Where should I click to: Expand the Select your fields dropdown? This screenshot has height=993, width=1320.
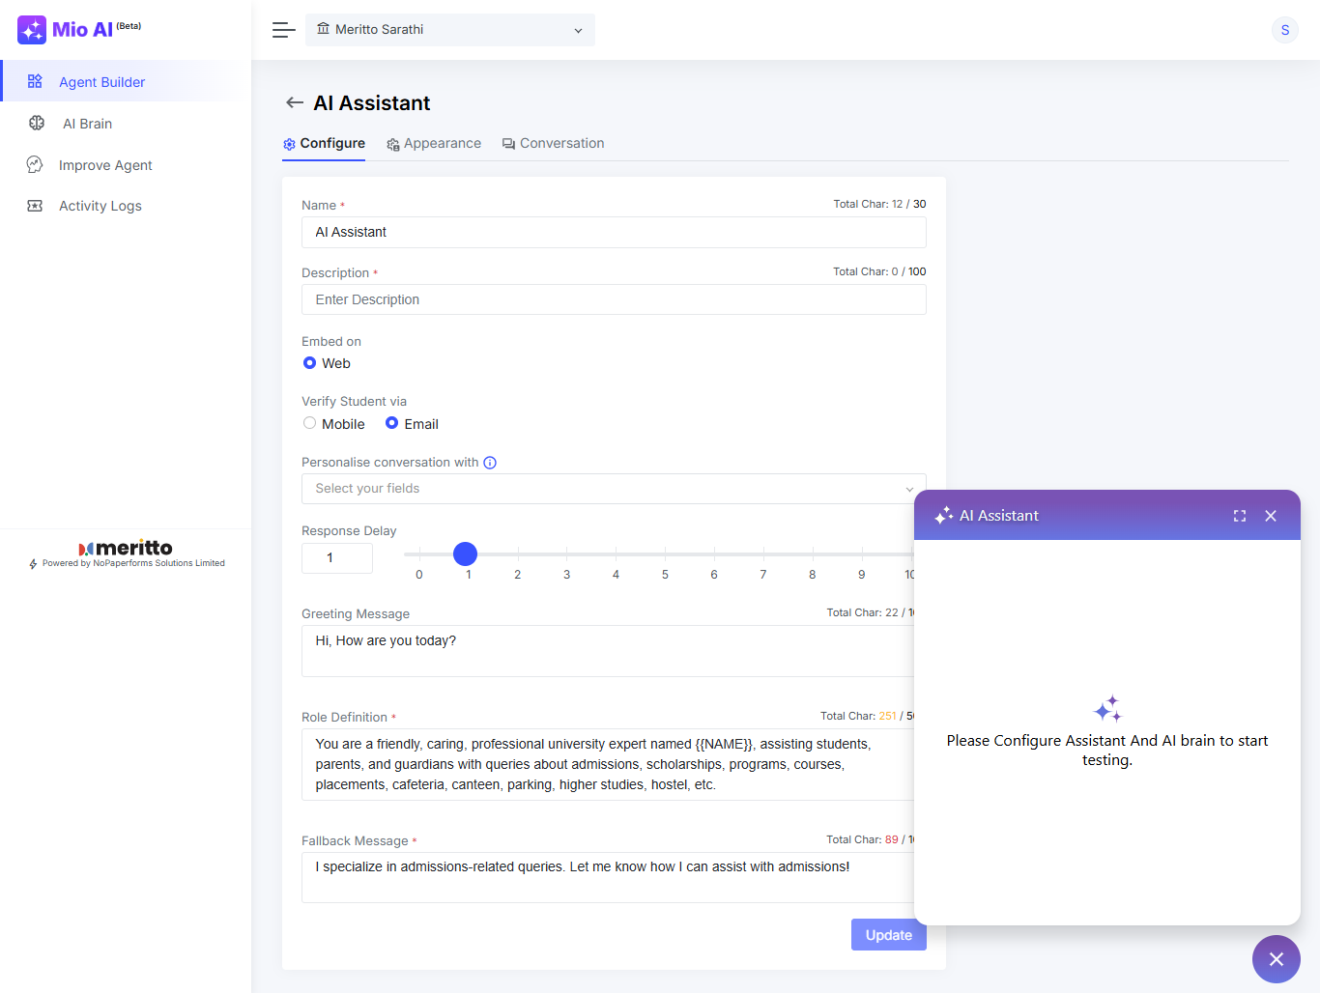(x=613, y=489)
